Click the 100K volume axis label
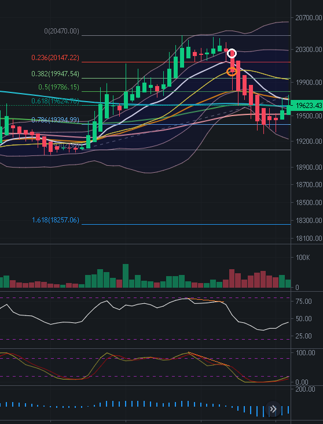 (302, 258)
